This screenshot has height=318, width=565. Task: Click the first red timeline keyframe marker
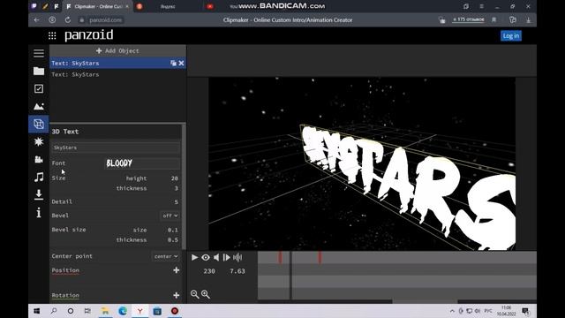point(280,257)
